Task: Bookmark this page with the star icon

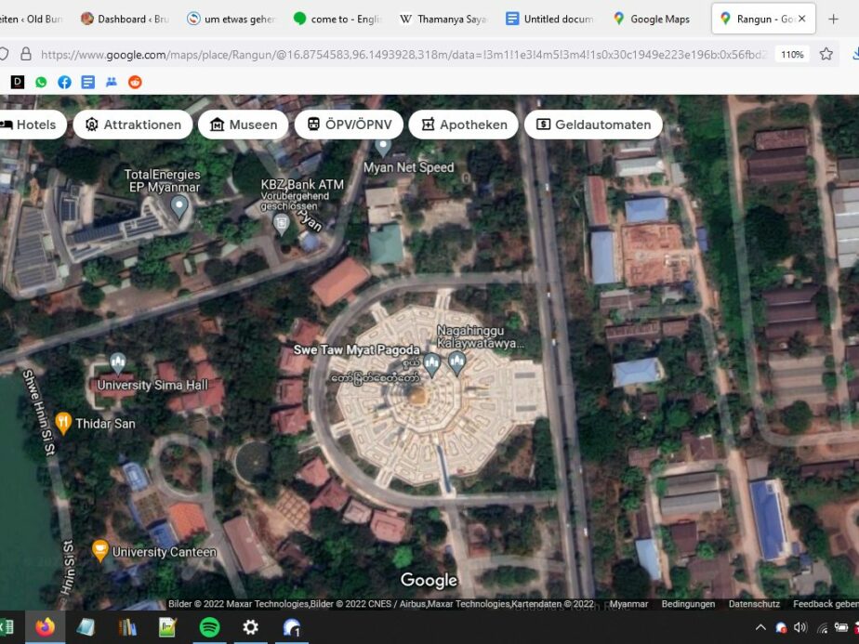Action: [826, 54]
